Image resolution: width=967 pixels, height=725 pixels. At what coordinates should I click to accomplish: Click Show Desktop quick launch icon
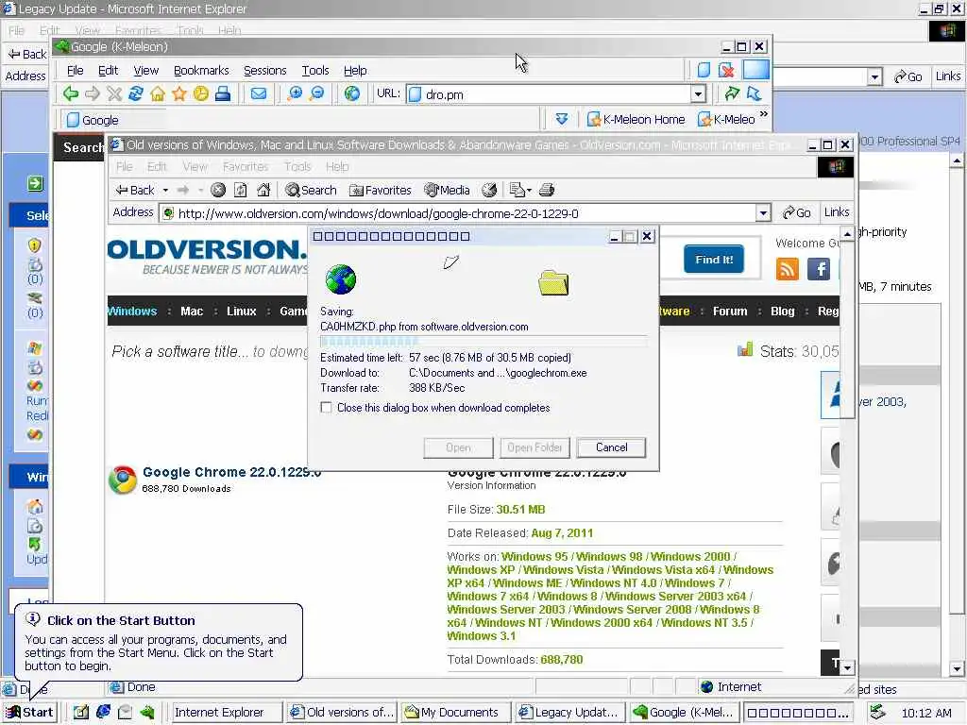coord(81,712)
